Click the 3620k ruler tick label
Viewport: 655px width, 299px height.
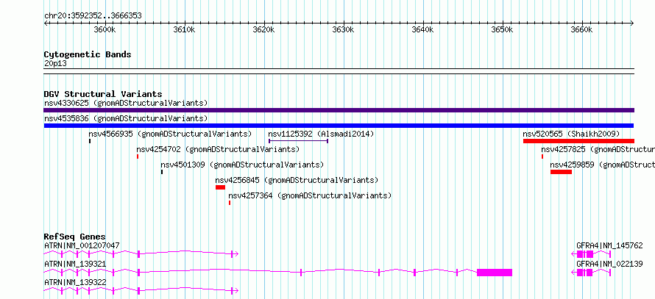264,30
